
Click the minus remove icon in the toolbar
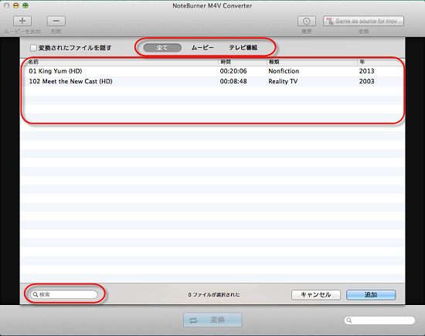pos(56,21)
